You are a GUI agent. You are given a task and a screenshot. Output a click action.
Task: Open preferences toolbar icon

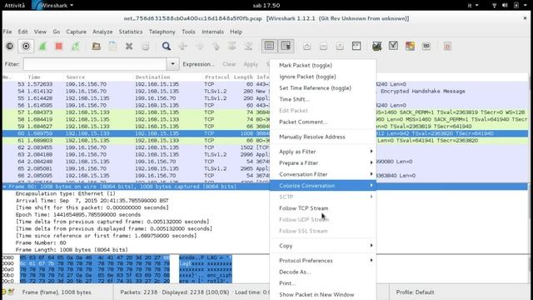pyautogui.click(x=426, y=46)
